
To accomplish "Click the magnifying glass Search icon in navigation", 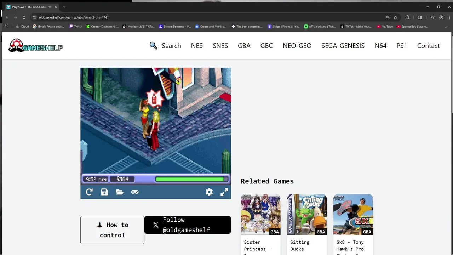I will 153,46.
